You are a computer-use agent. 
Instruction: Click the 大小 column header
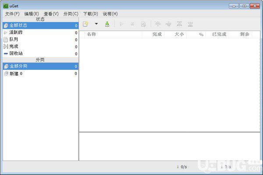click(175, 34)
